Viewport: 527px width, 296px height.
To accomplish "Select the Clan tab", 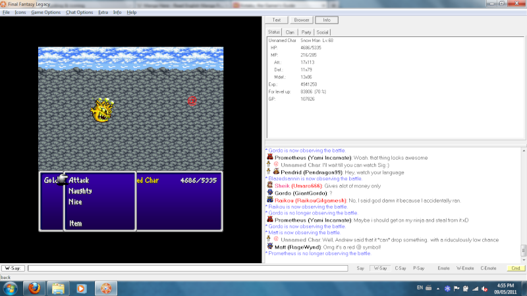I will 290,32.
